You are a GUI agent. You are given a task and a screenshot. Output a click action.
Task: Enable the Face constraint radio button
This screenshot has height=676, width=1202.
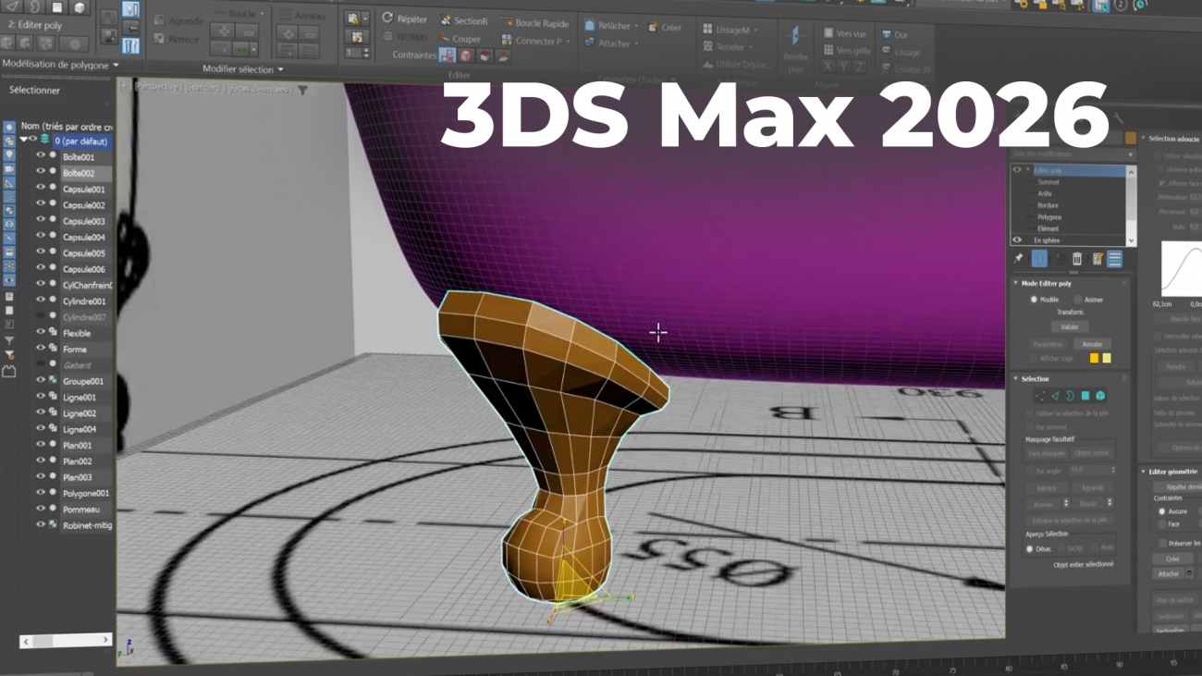[1162, 524]
